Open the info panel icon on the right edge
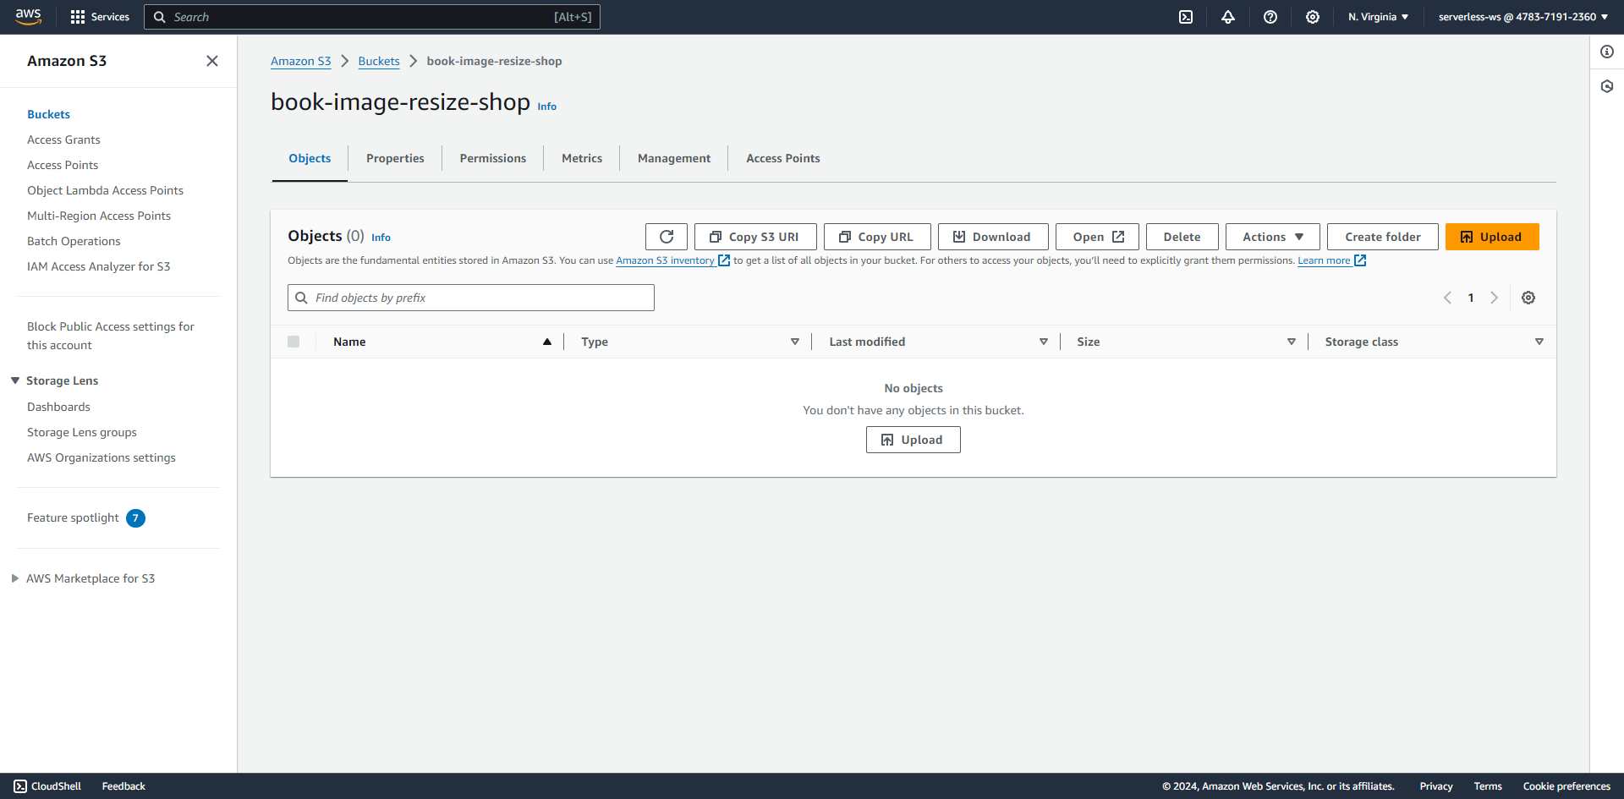This screenshot has width=1624, height=799. [1607, 52]
